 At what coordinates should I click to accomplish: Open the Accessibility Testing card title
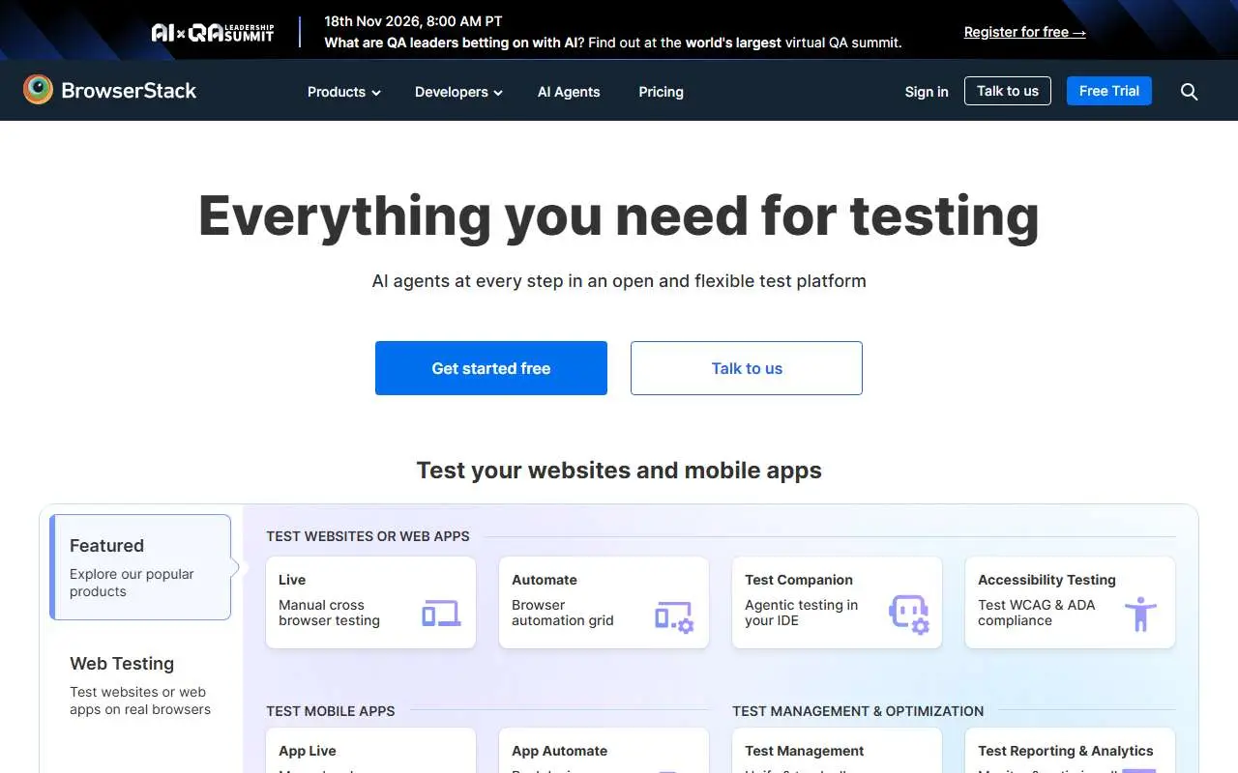tap(1046, 580)
